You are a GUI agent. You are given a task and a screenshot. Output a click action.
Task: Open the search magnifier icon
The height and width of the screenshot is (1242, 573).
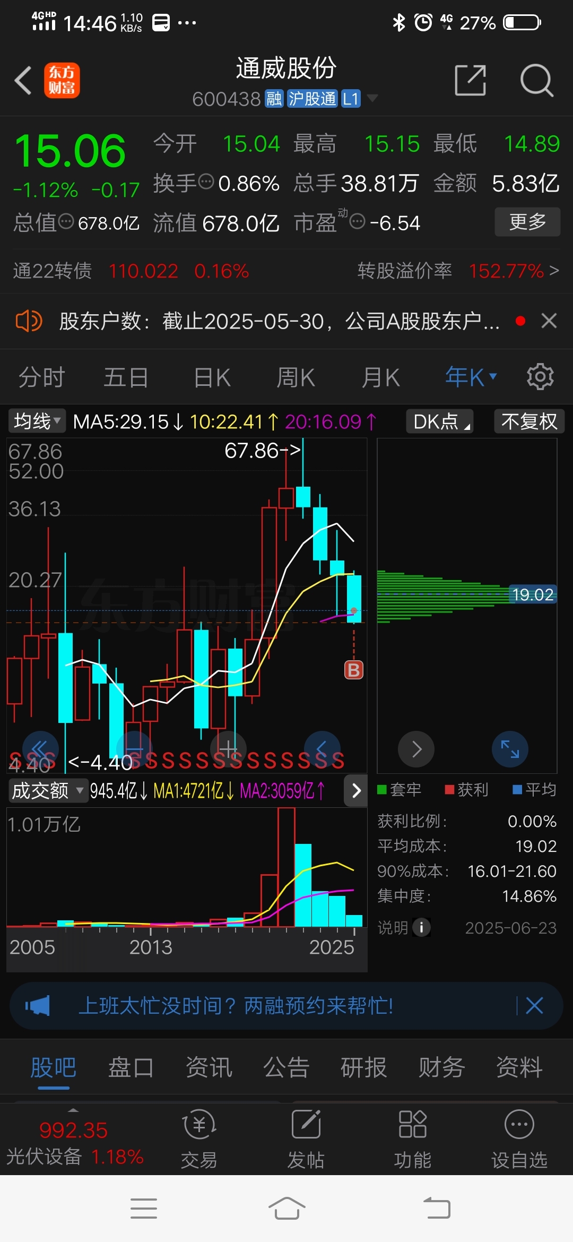point(537,81)
